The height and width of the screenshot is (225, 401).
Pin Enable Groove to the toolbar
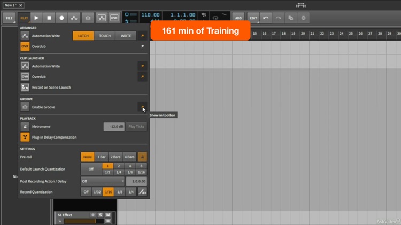(x=142, y=107)
